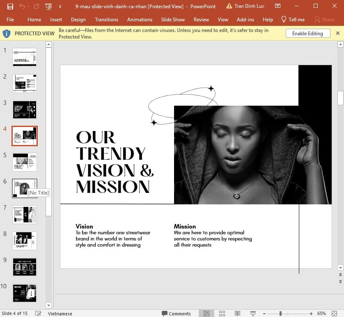Click the zoom slider handle
The height and width of the screenshot is (317, 344).
pos(280,313)
